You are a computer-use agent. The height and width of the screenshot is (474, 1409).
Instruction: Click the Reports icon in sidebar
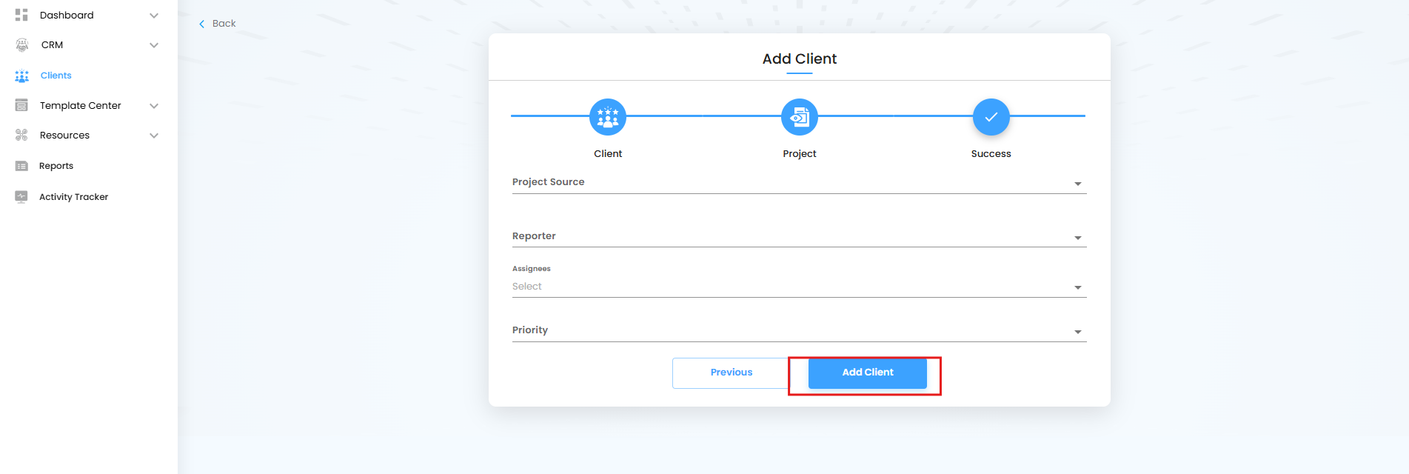point(21,166)
